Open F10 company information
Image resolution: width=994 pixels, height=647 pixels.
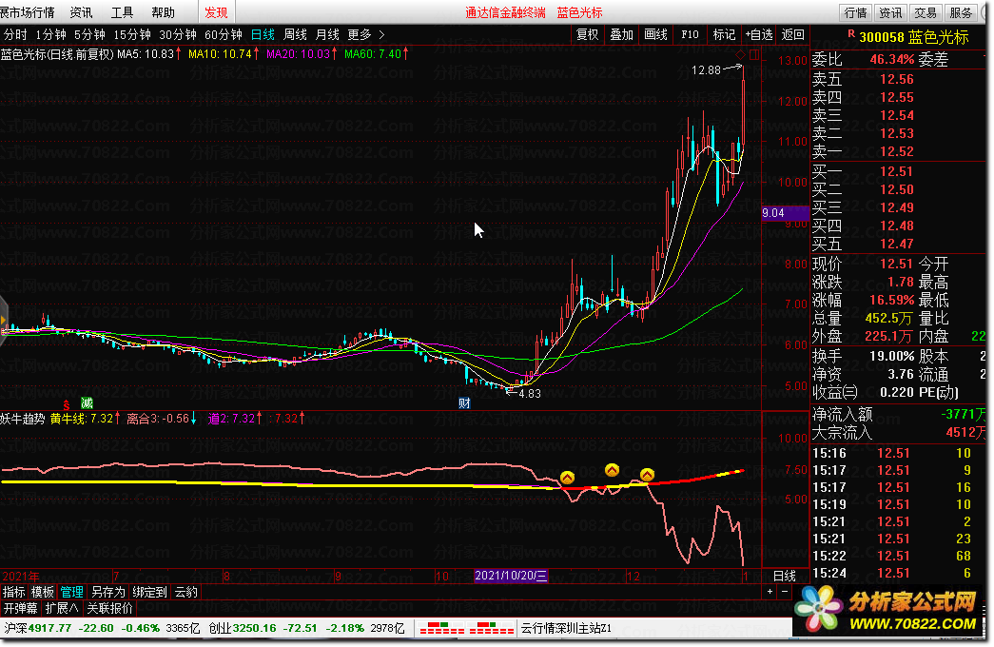(690, 35)
